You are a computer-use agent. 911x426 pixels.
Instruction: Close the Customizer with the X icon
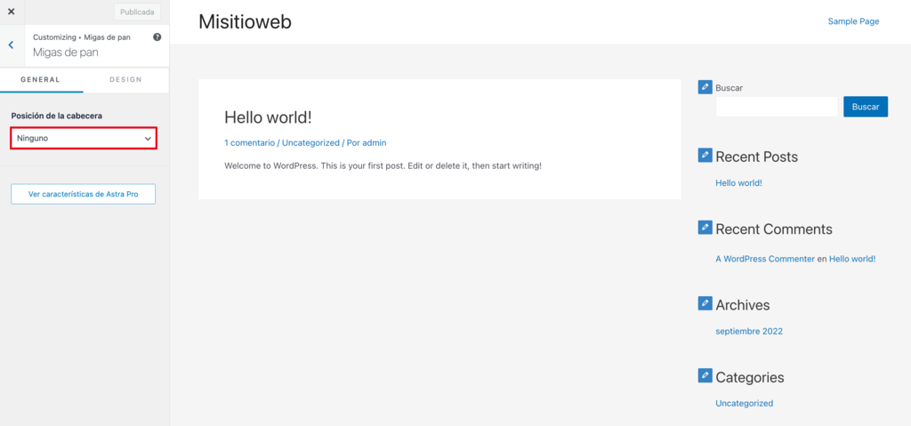11,12
